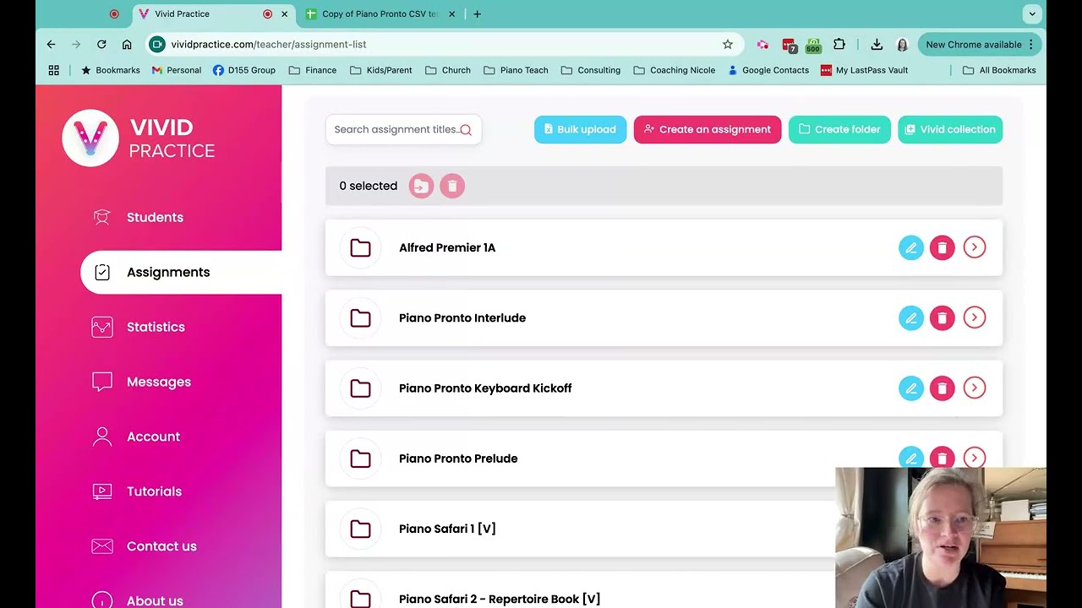Screen dimensions: 1082x608
Task: Reload the current page
Action: tap(101, 44)
